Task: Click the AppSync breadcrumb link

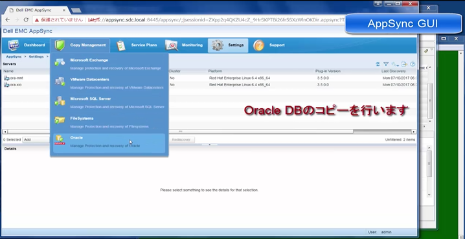Action: point(14,56)
